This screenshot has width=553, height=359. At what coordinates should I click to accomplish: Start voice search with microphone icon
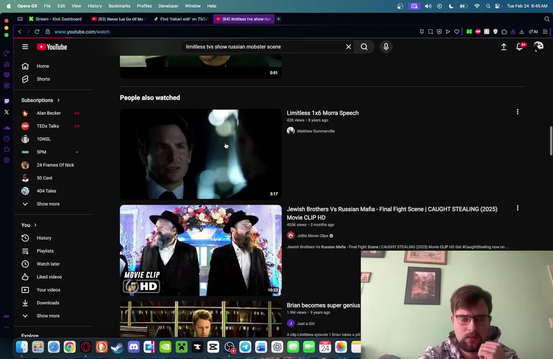(x=386, y=46)
